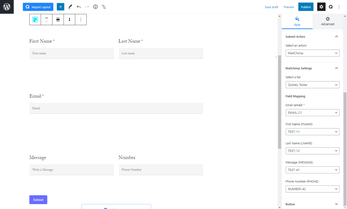
Task: Expand the Button panel
Action: click(312, 204)
